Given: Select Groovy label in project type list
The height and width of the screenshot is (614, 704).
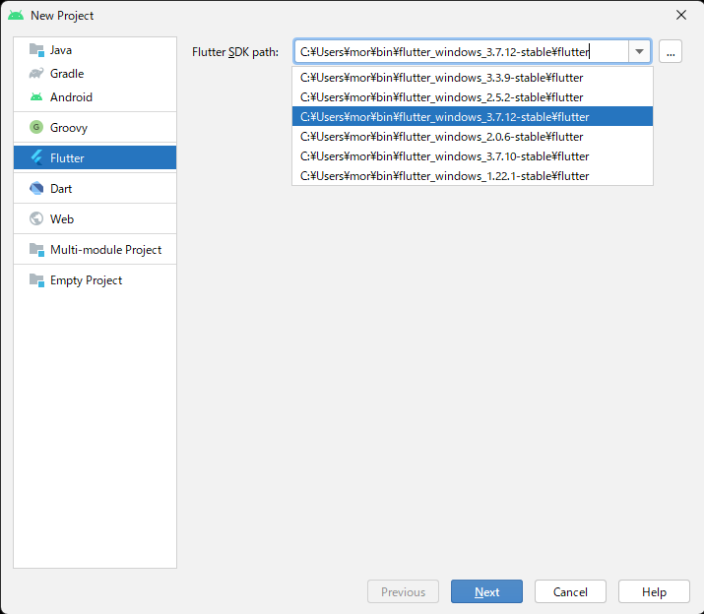Looking at the screenshot, I should coord(69,128).
